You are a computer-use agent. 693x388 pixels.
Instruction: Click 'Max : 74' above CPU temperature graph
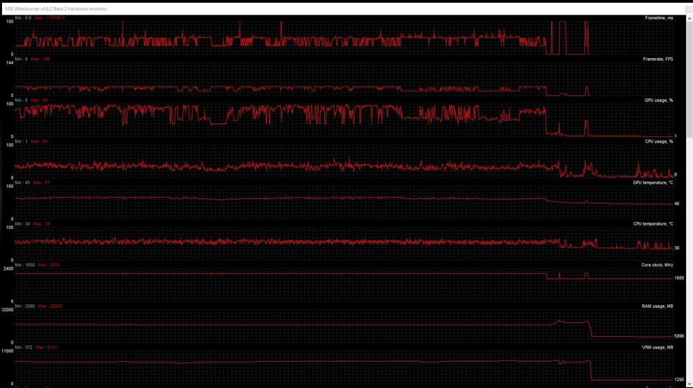point(42,224)
